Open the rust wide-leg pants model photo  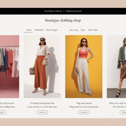pos(42,67)
